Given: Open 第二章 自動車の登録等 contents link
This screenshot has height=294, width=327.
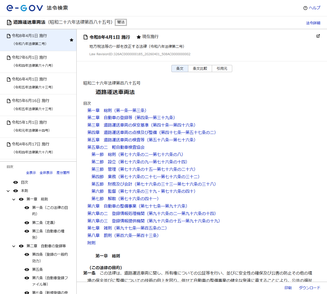Looking at the screenshot, I should coord(131,118).
